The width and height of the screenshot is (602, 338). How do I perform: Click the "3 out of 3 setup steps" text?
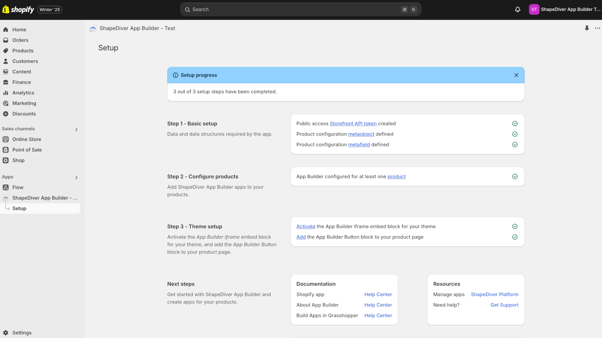[225, 92]
